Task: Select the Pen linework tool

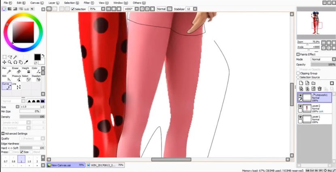Action: click(6, 70)
